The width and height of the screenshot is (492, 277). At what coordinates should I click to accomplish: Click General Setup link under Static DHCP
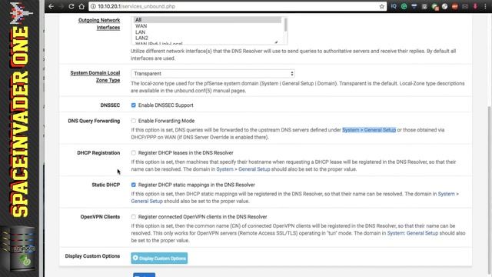tap(147, 201)
